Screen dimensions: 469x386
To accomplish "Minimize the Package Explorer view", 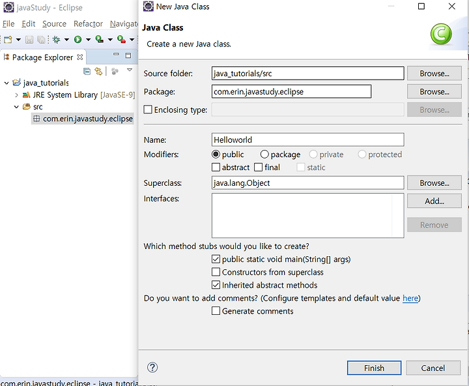I will [x=116, y=55].
